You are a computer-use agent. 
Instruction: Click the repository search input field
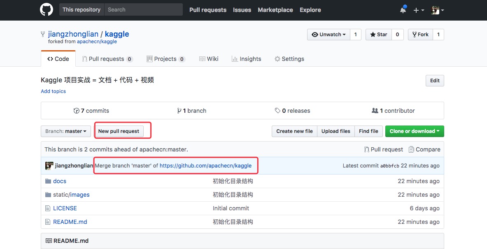[x=143, y=10]
